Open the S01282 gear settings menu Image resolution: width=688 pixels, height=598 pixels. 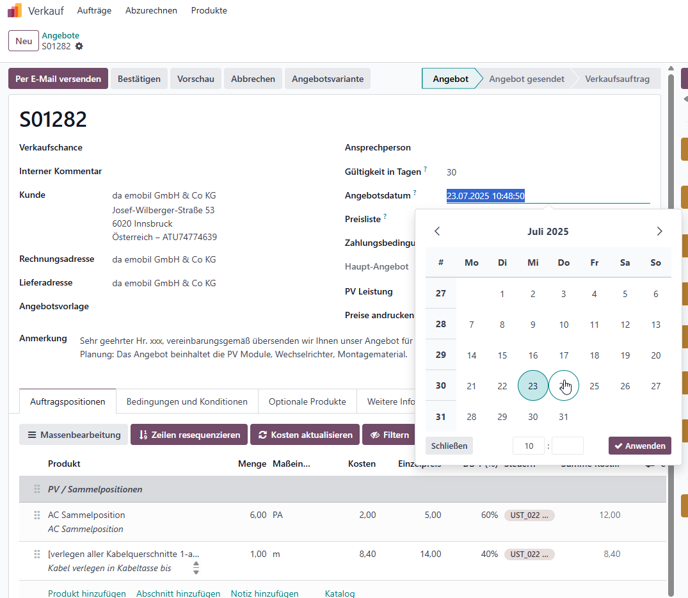click(79, 46)
